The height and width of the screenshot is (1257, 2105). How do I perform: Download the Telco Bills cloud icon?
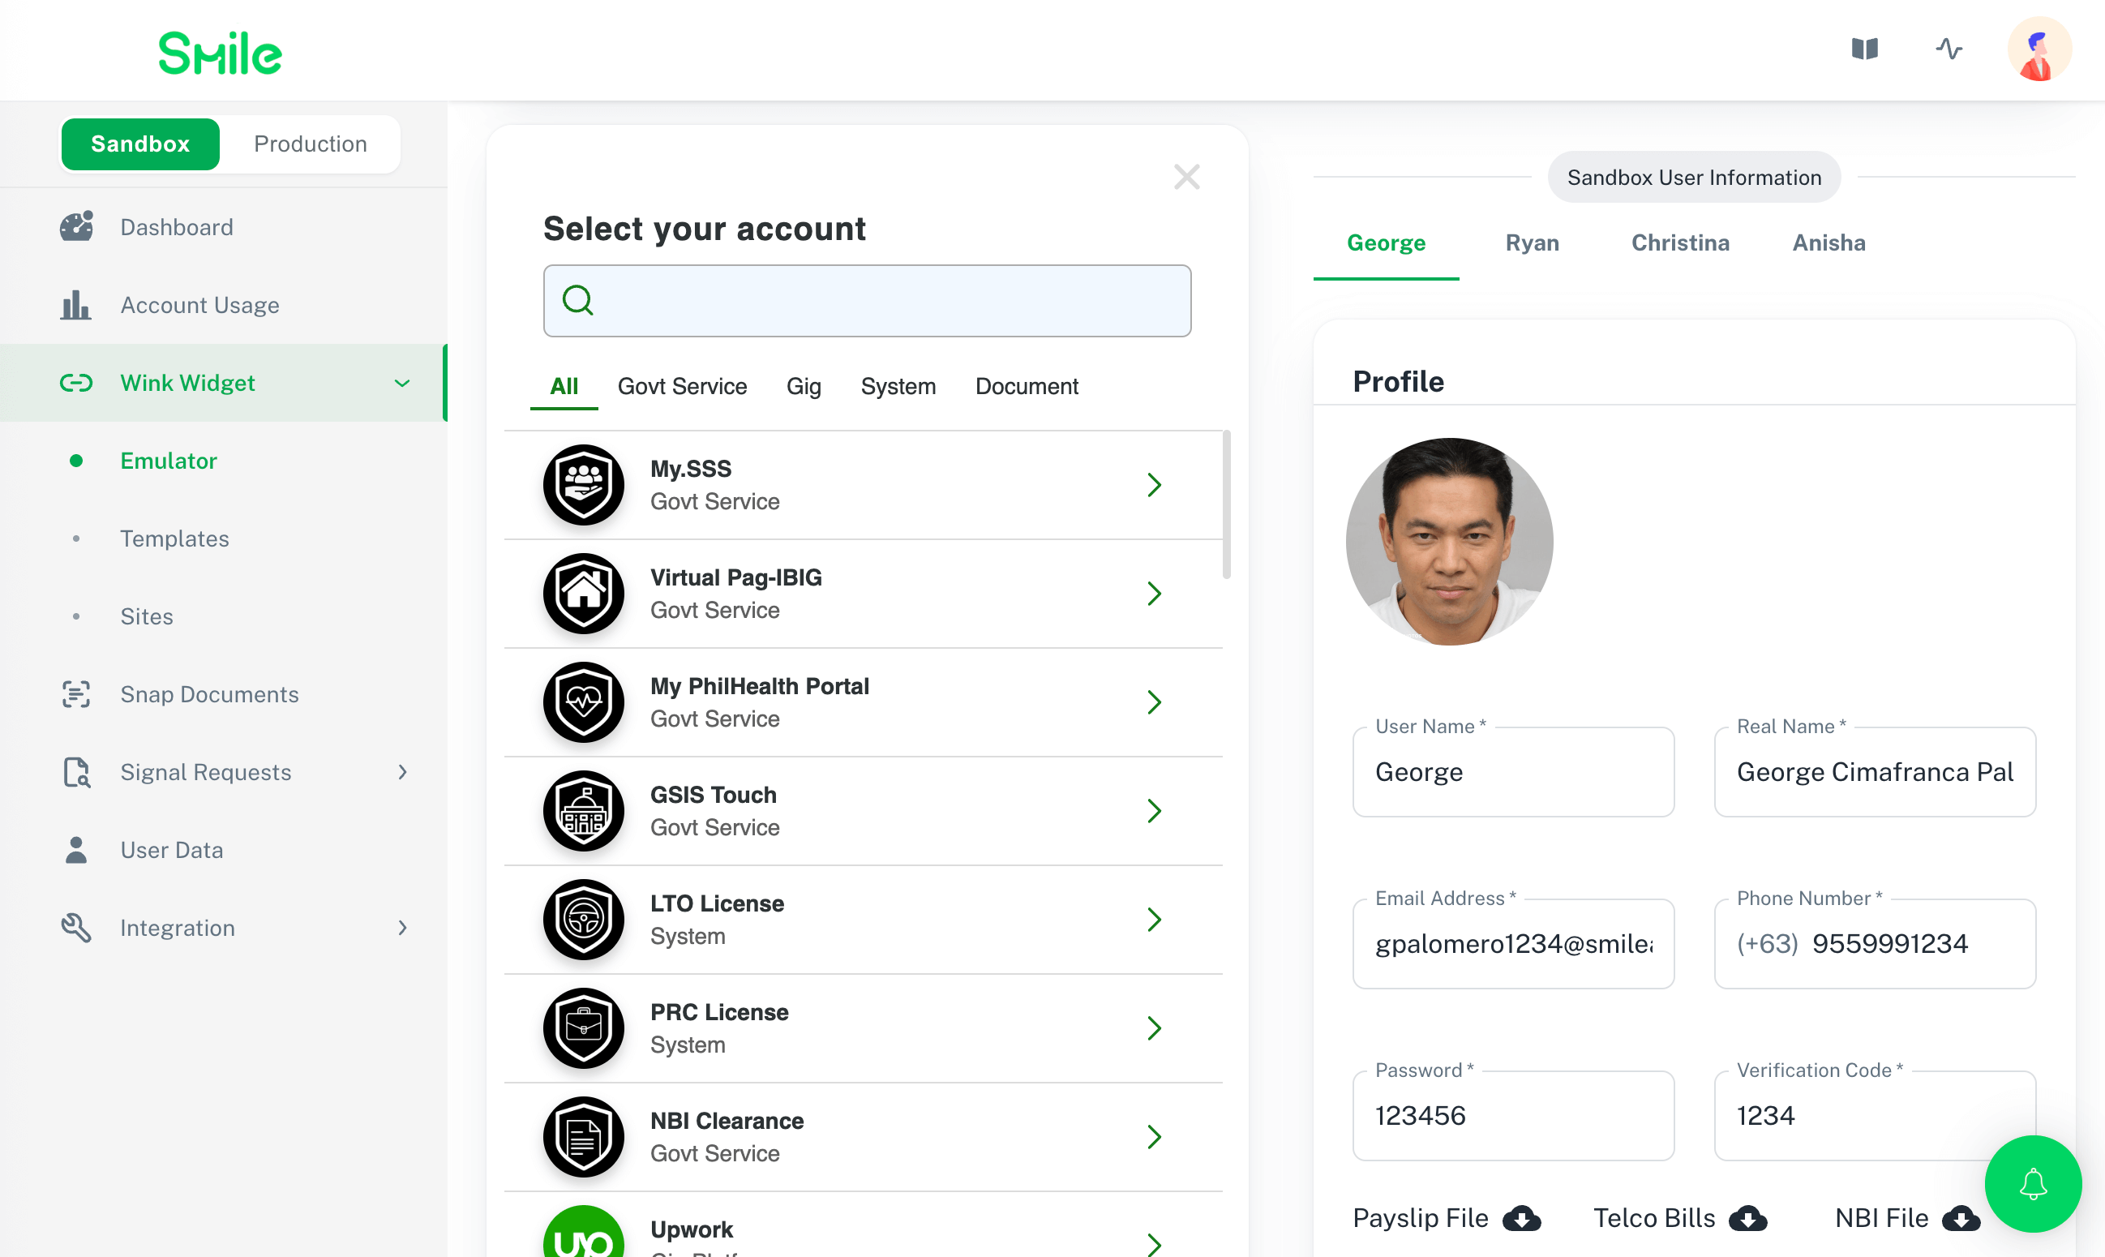[1747, 1218]
